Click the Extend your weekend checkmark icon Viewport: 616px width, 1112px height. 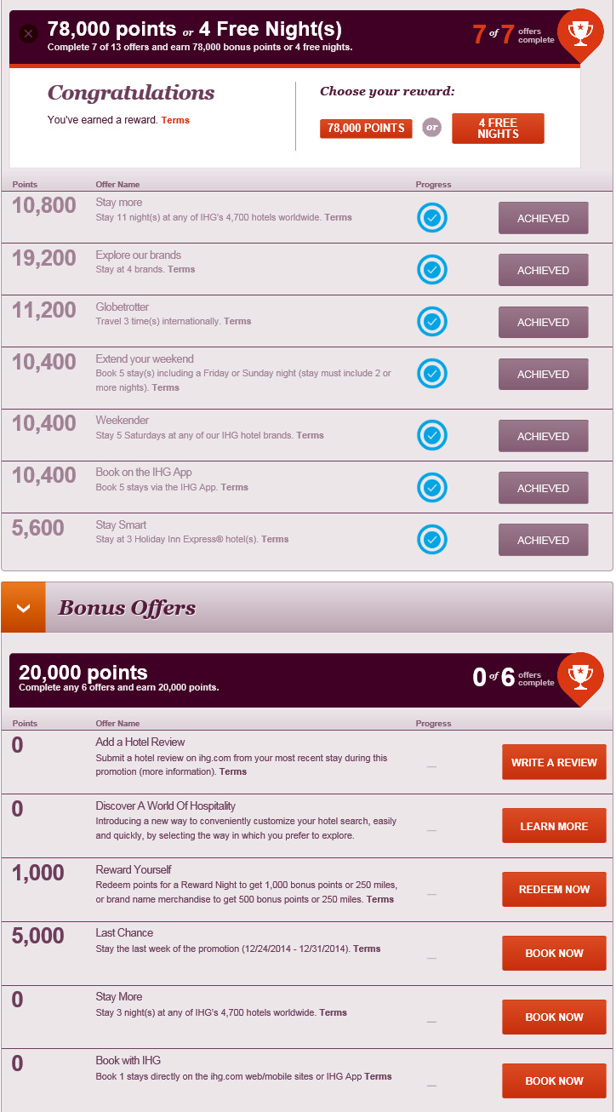coord(432,374)
